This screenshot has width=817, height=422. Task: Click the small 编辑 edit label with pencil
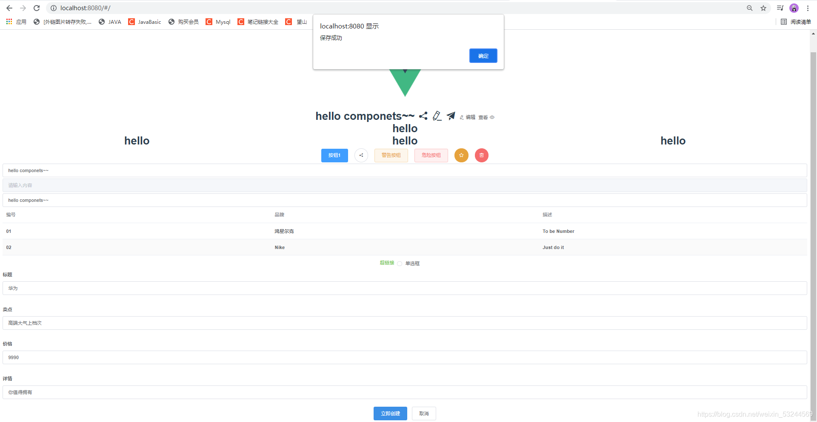[x=468, y=117]
